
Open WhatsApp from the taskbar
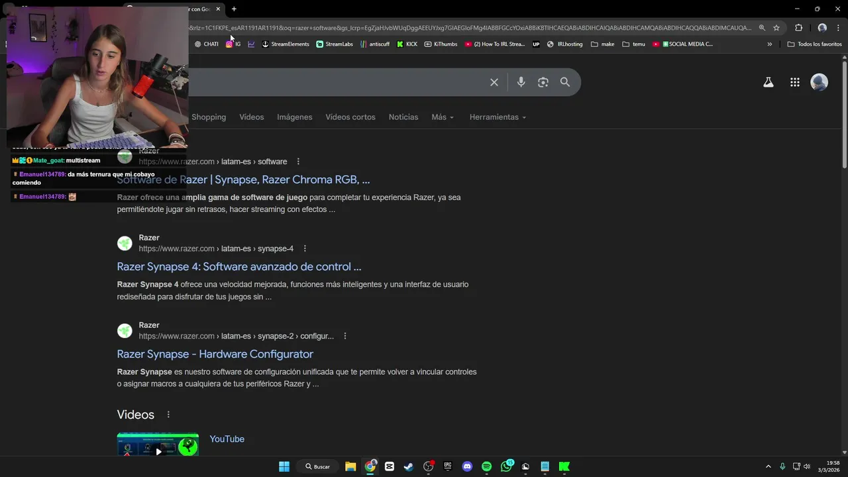pos(507,466)
